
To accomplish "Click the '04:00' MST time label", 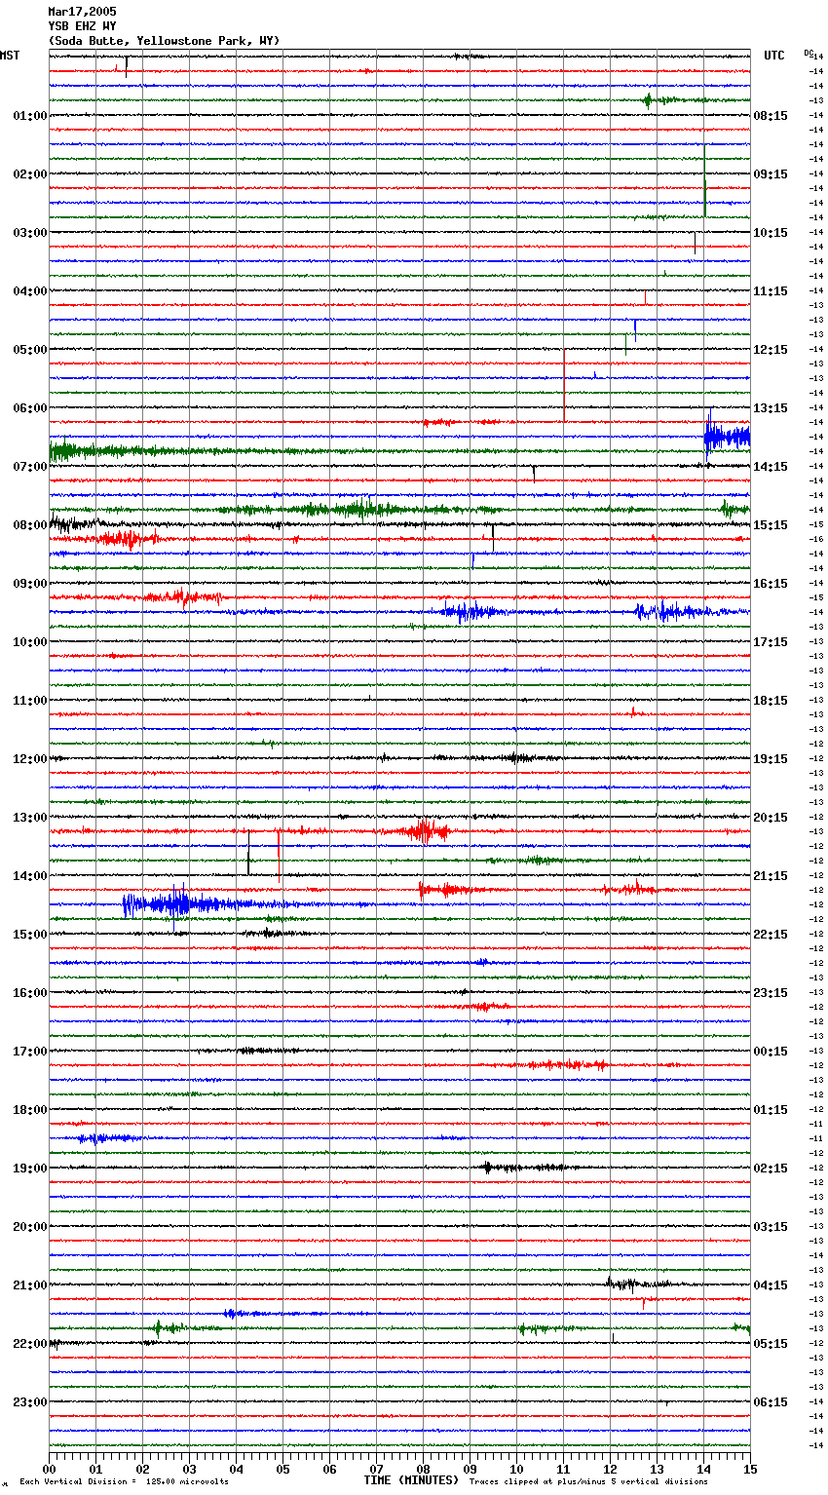I will click(29, 291).
